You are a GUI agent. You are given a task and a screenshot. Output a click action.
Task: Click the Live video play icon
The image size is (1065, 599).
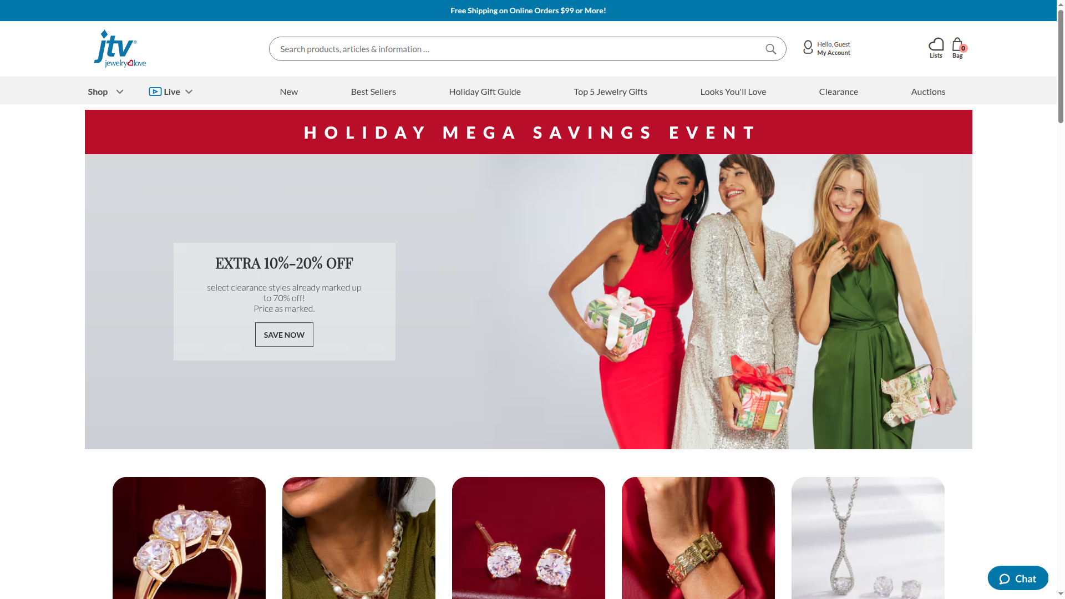pos(155,92)
